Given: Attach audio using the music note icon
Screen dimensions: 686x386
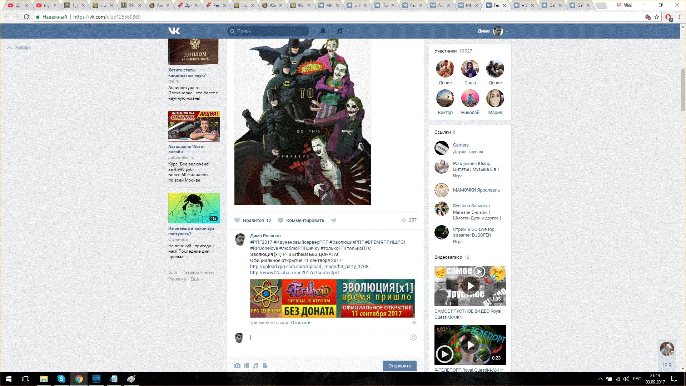Looking at the screenshot, I should click(255, 366).
